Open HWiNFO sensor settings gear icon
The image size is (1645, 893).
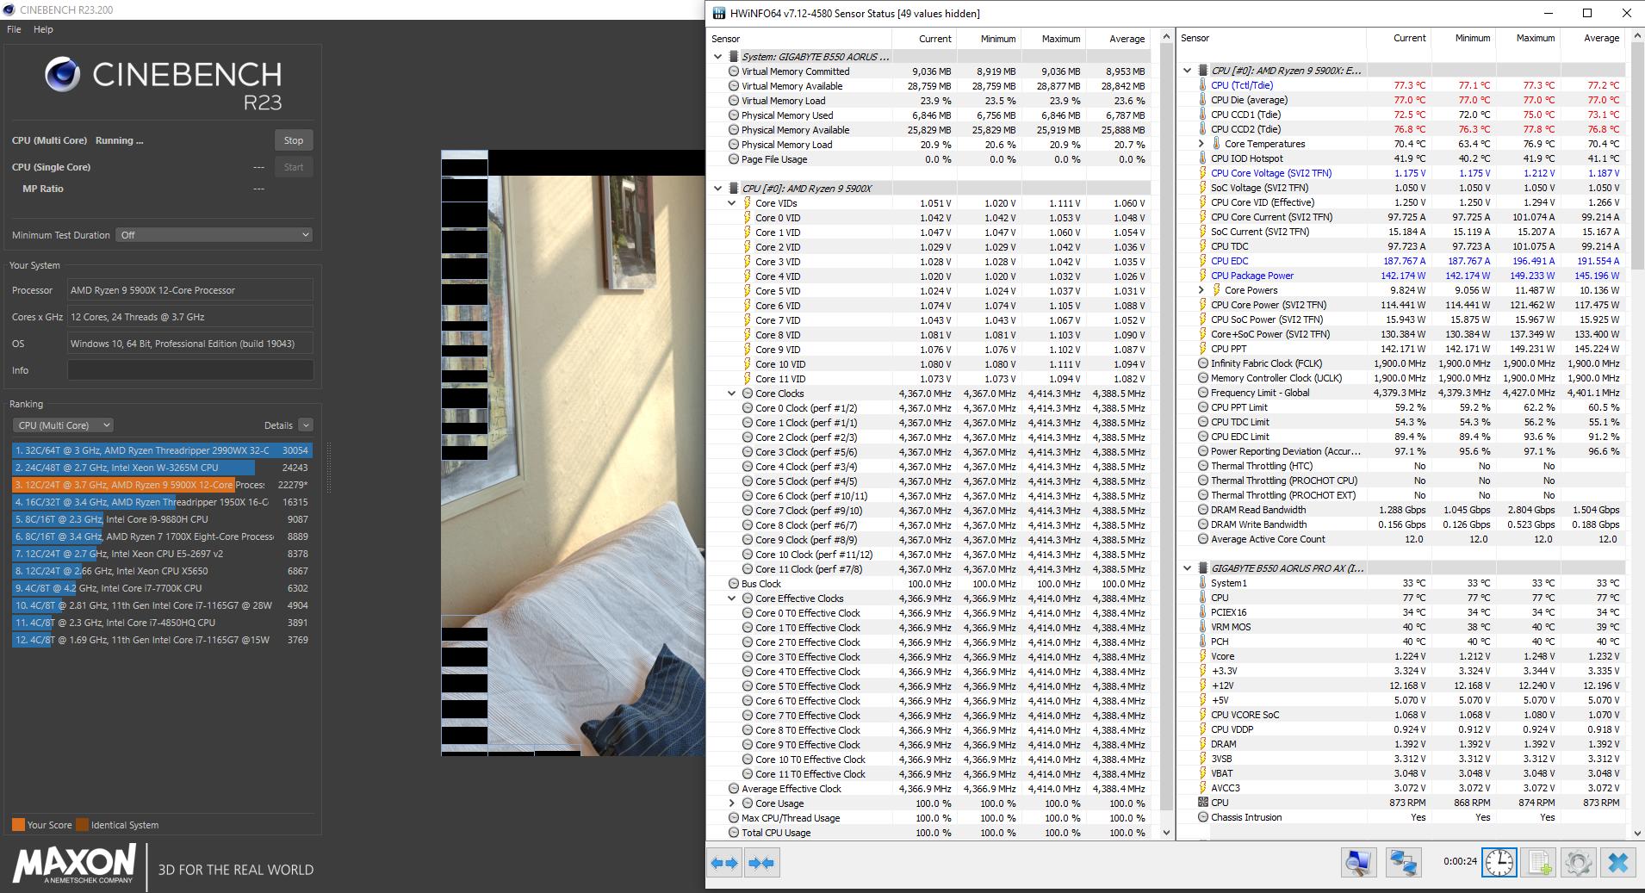(x=1579, y=862)
